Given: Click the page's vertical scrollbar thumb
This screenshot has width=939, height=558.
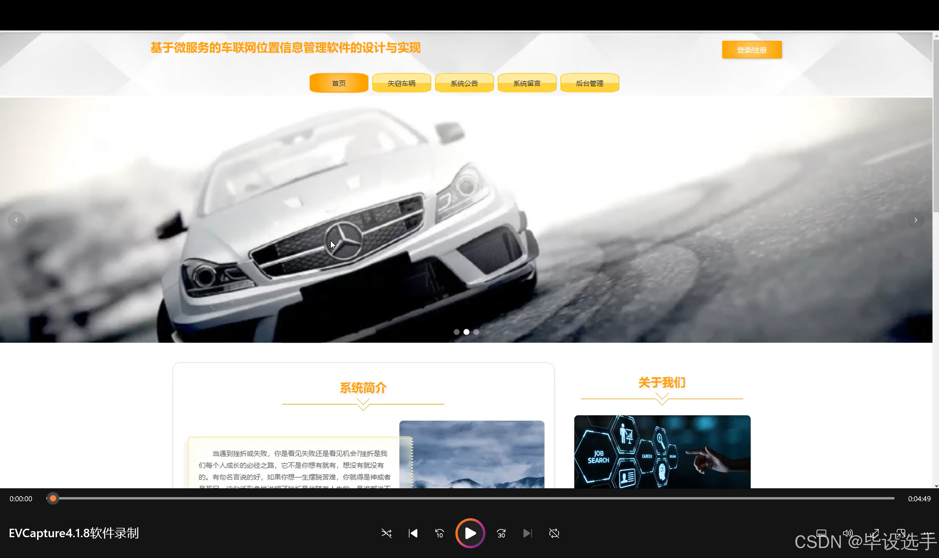Looking at the screenshot, I should [936, 126].
